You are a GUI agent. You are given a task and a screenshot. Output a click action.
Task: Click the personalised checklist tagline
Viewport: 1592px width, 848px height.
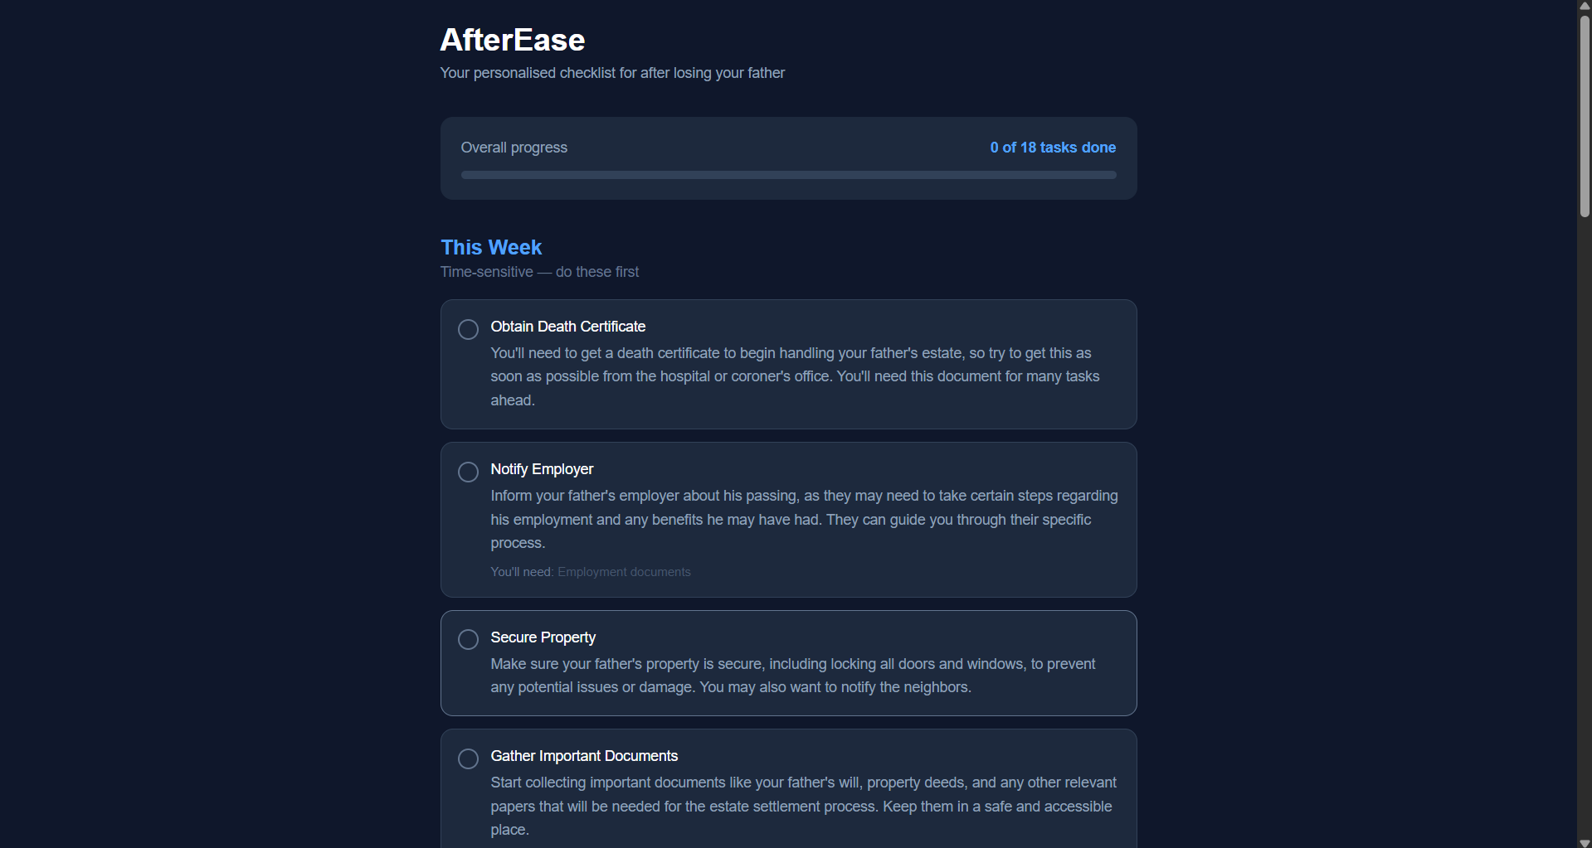coord(612,73)
